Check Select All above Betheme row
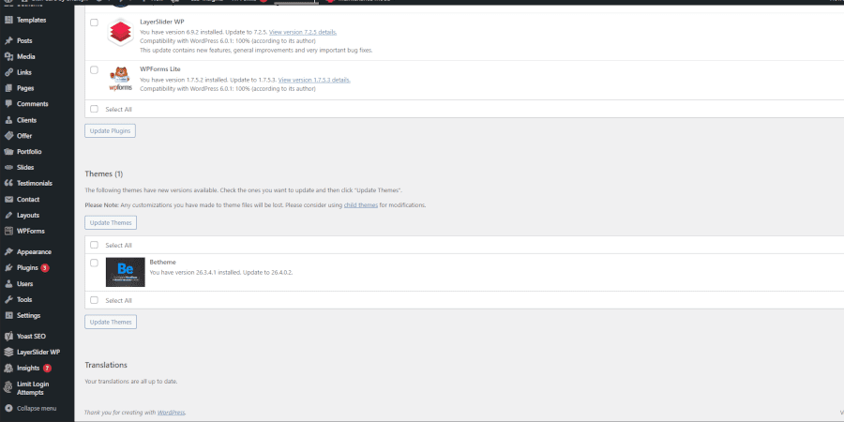 click(94, 245)
